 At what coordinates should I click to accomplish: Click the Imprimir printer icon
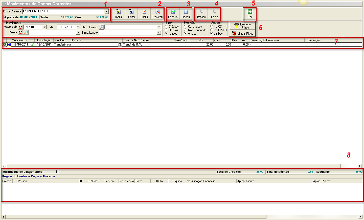(202, 12)
